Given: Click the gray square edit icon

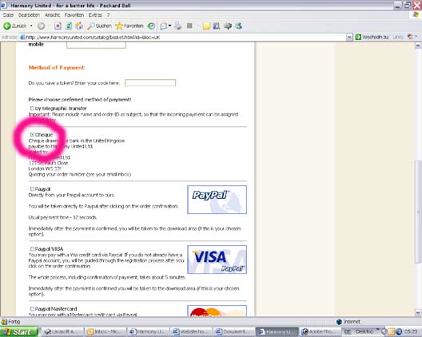Looking at the screenshot, I should click(x=189, y=26).
